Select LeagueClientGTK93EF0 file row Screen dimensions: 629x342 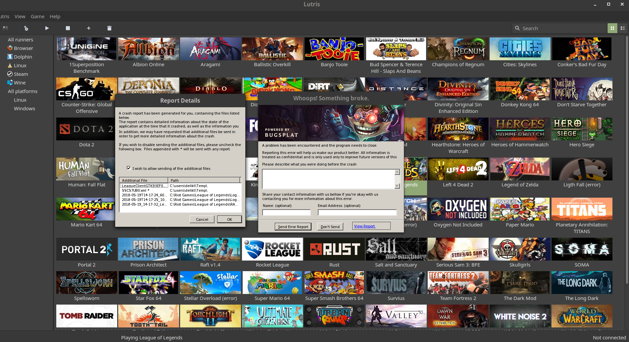click(180, 186)
